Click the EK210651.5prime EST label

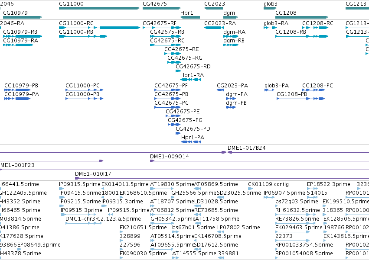pyautogui.click(x=144, y=228)
